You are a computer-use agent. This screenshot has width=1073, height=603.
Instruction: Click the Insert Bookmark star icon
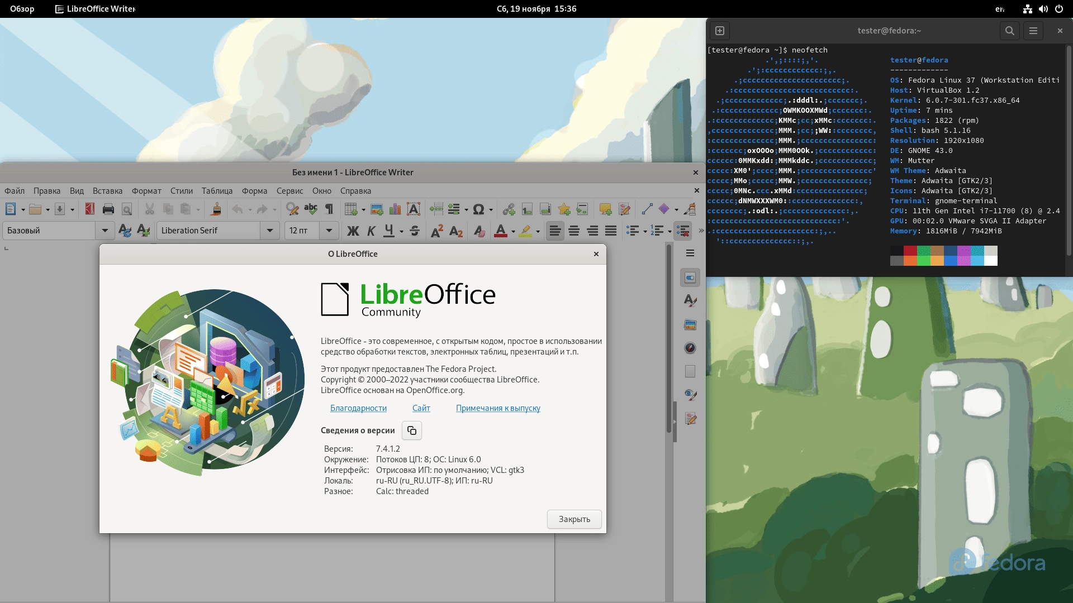(564, 209)
